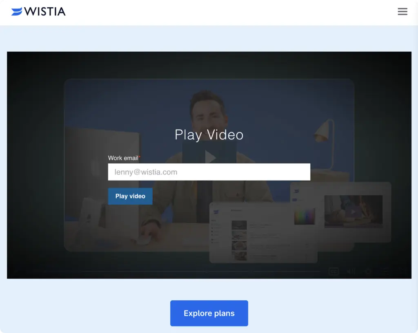Click the Explore plans button
The height and width of the screenshot is (333, 418).
pyautogui.click(x=209, y=313)
